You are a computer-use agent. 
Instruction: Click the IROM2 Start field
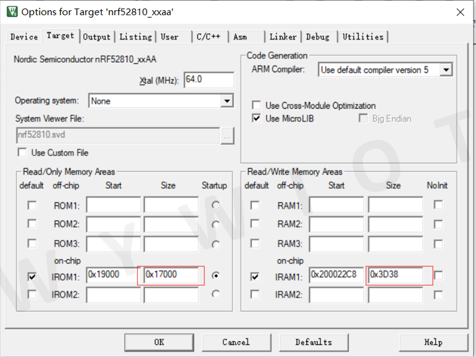113,295
